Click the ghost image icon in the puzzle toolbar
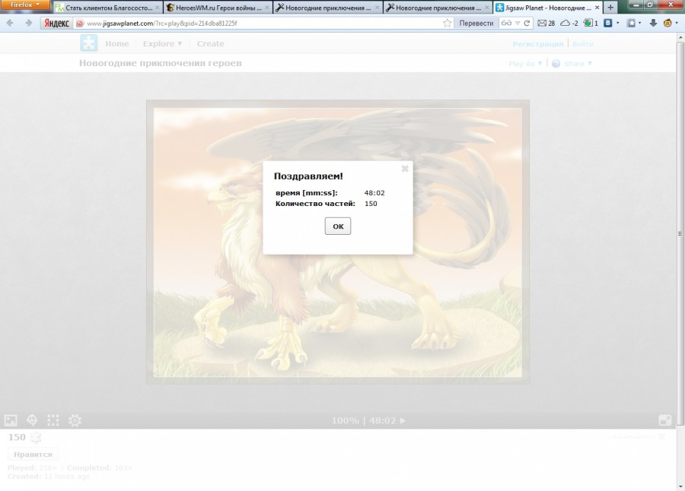 (x=32, y=420)
